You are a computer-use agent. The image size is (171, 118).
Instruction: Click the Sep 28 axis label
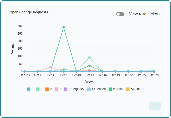tap(25, 75)
